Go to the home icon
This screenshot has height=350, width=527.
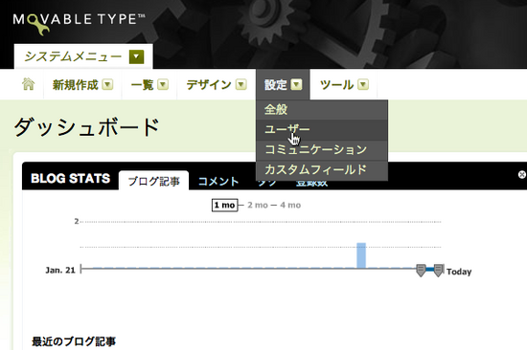(28, 84)
